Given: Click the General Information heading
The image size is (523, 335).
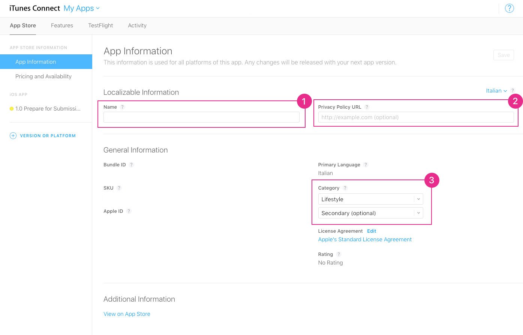Looking at the screenshot, I should [135, 150].
